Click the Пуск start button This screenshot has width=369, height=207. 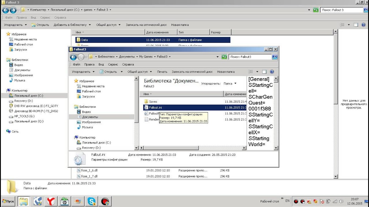pyautogui.click(x=8, y=201)
